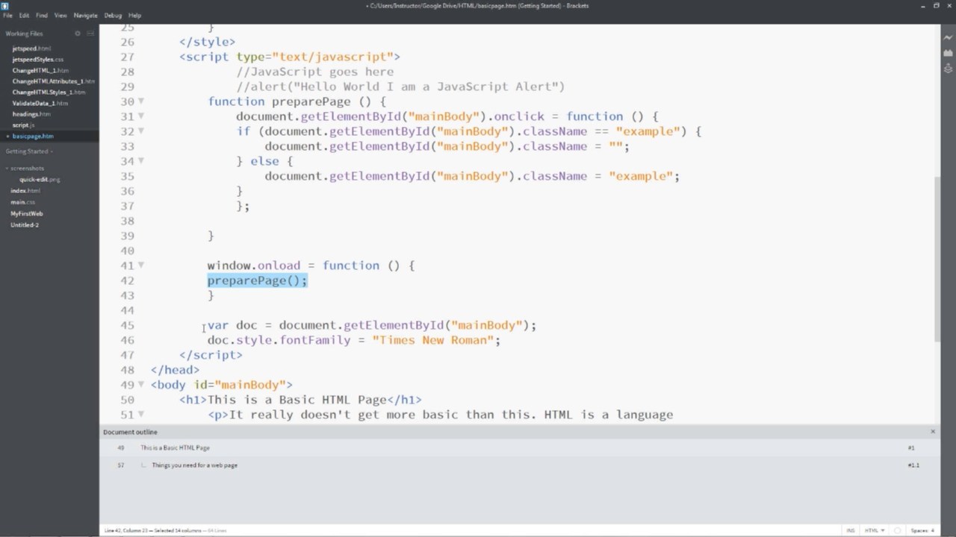Open the Debug menu
The image size is (956, 537).
pyautogui.click(x=113, y=15)
